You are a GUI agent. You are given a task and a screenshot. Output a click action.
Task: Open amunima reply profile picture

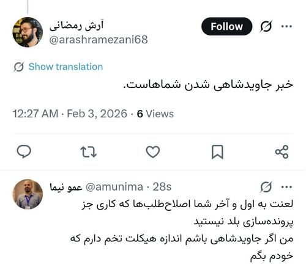[28, 194]
